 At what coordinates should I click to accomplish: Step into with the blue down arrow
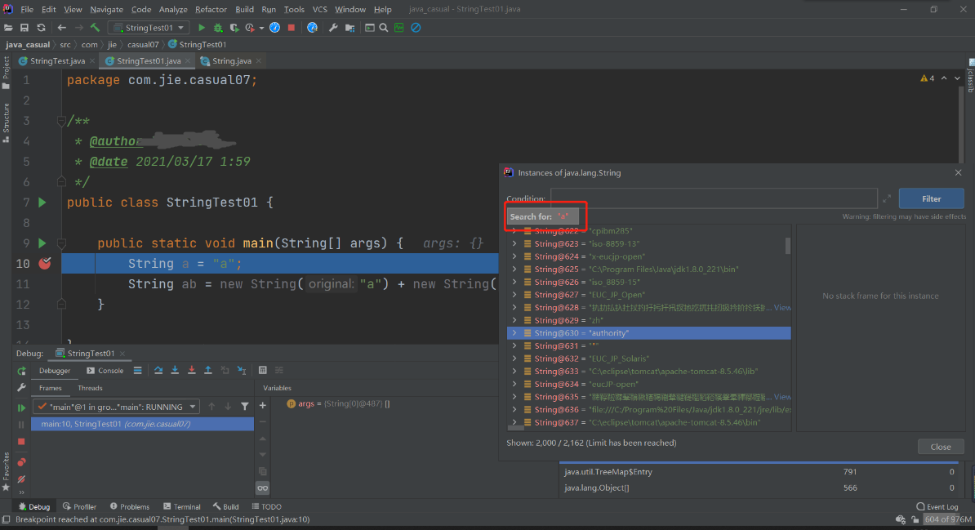pos(175,370)
